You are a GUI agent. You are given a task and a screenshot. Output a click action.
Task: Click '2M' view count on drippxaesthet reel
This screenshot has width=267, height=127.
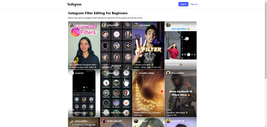tap(169, 110)
